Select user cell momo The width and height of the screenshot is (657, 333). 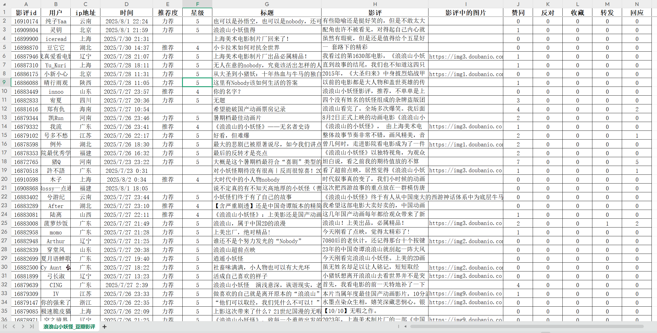[56, 232]
